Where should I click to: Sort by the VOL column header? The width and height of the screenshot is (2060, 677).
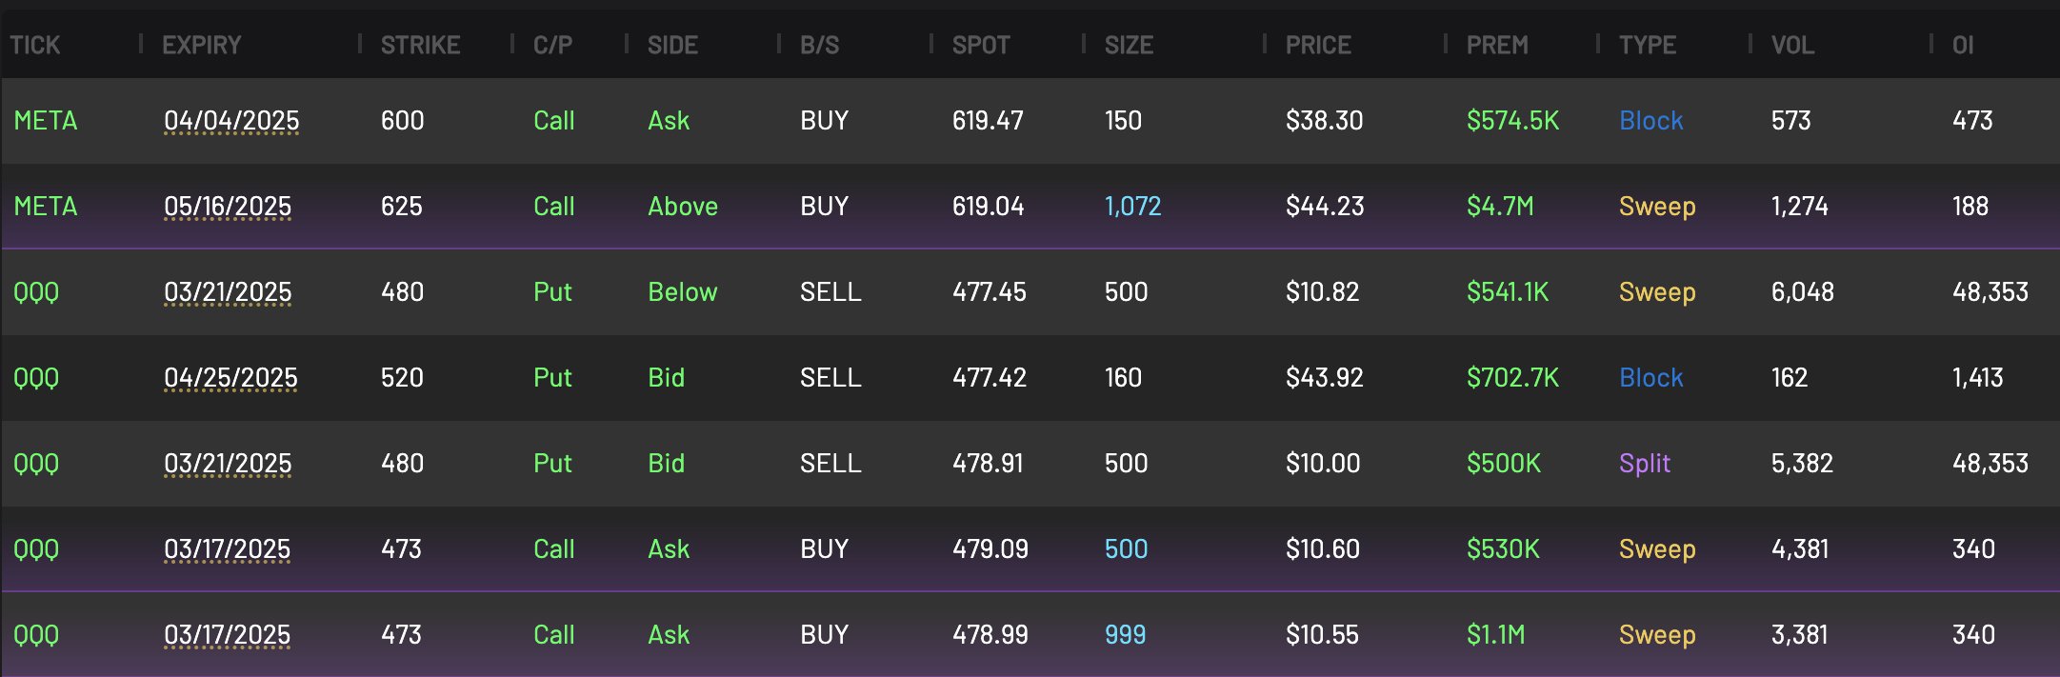point(1792,45)
